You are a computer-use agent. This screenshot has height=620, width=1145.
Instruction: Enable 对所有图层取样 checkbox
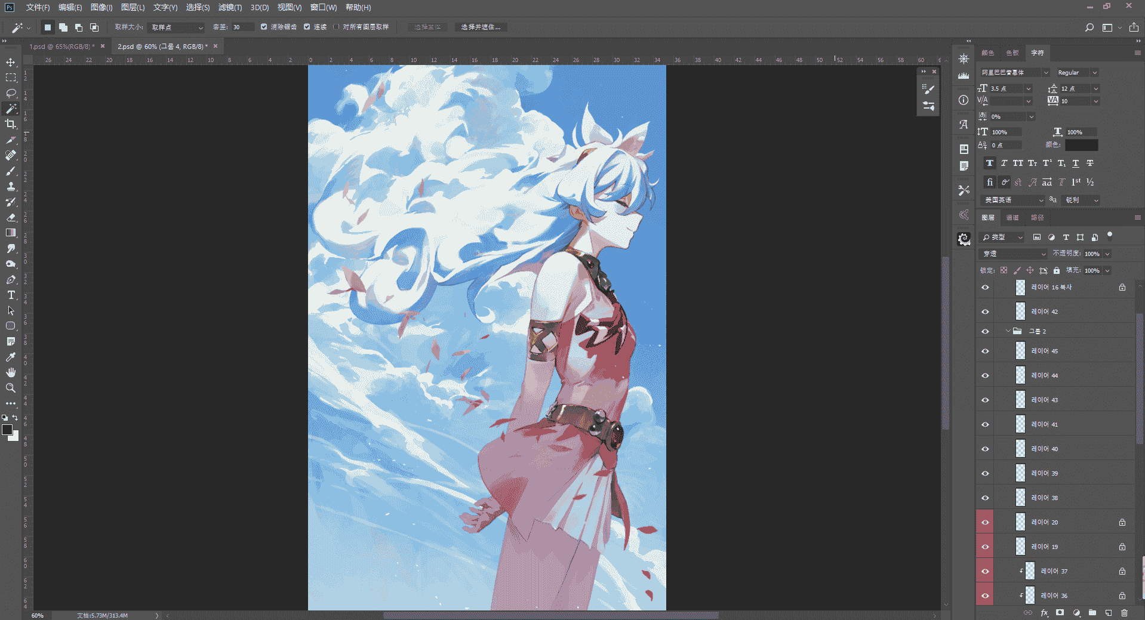click(336, 27)
